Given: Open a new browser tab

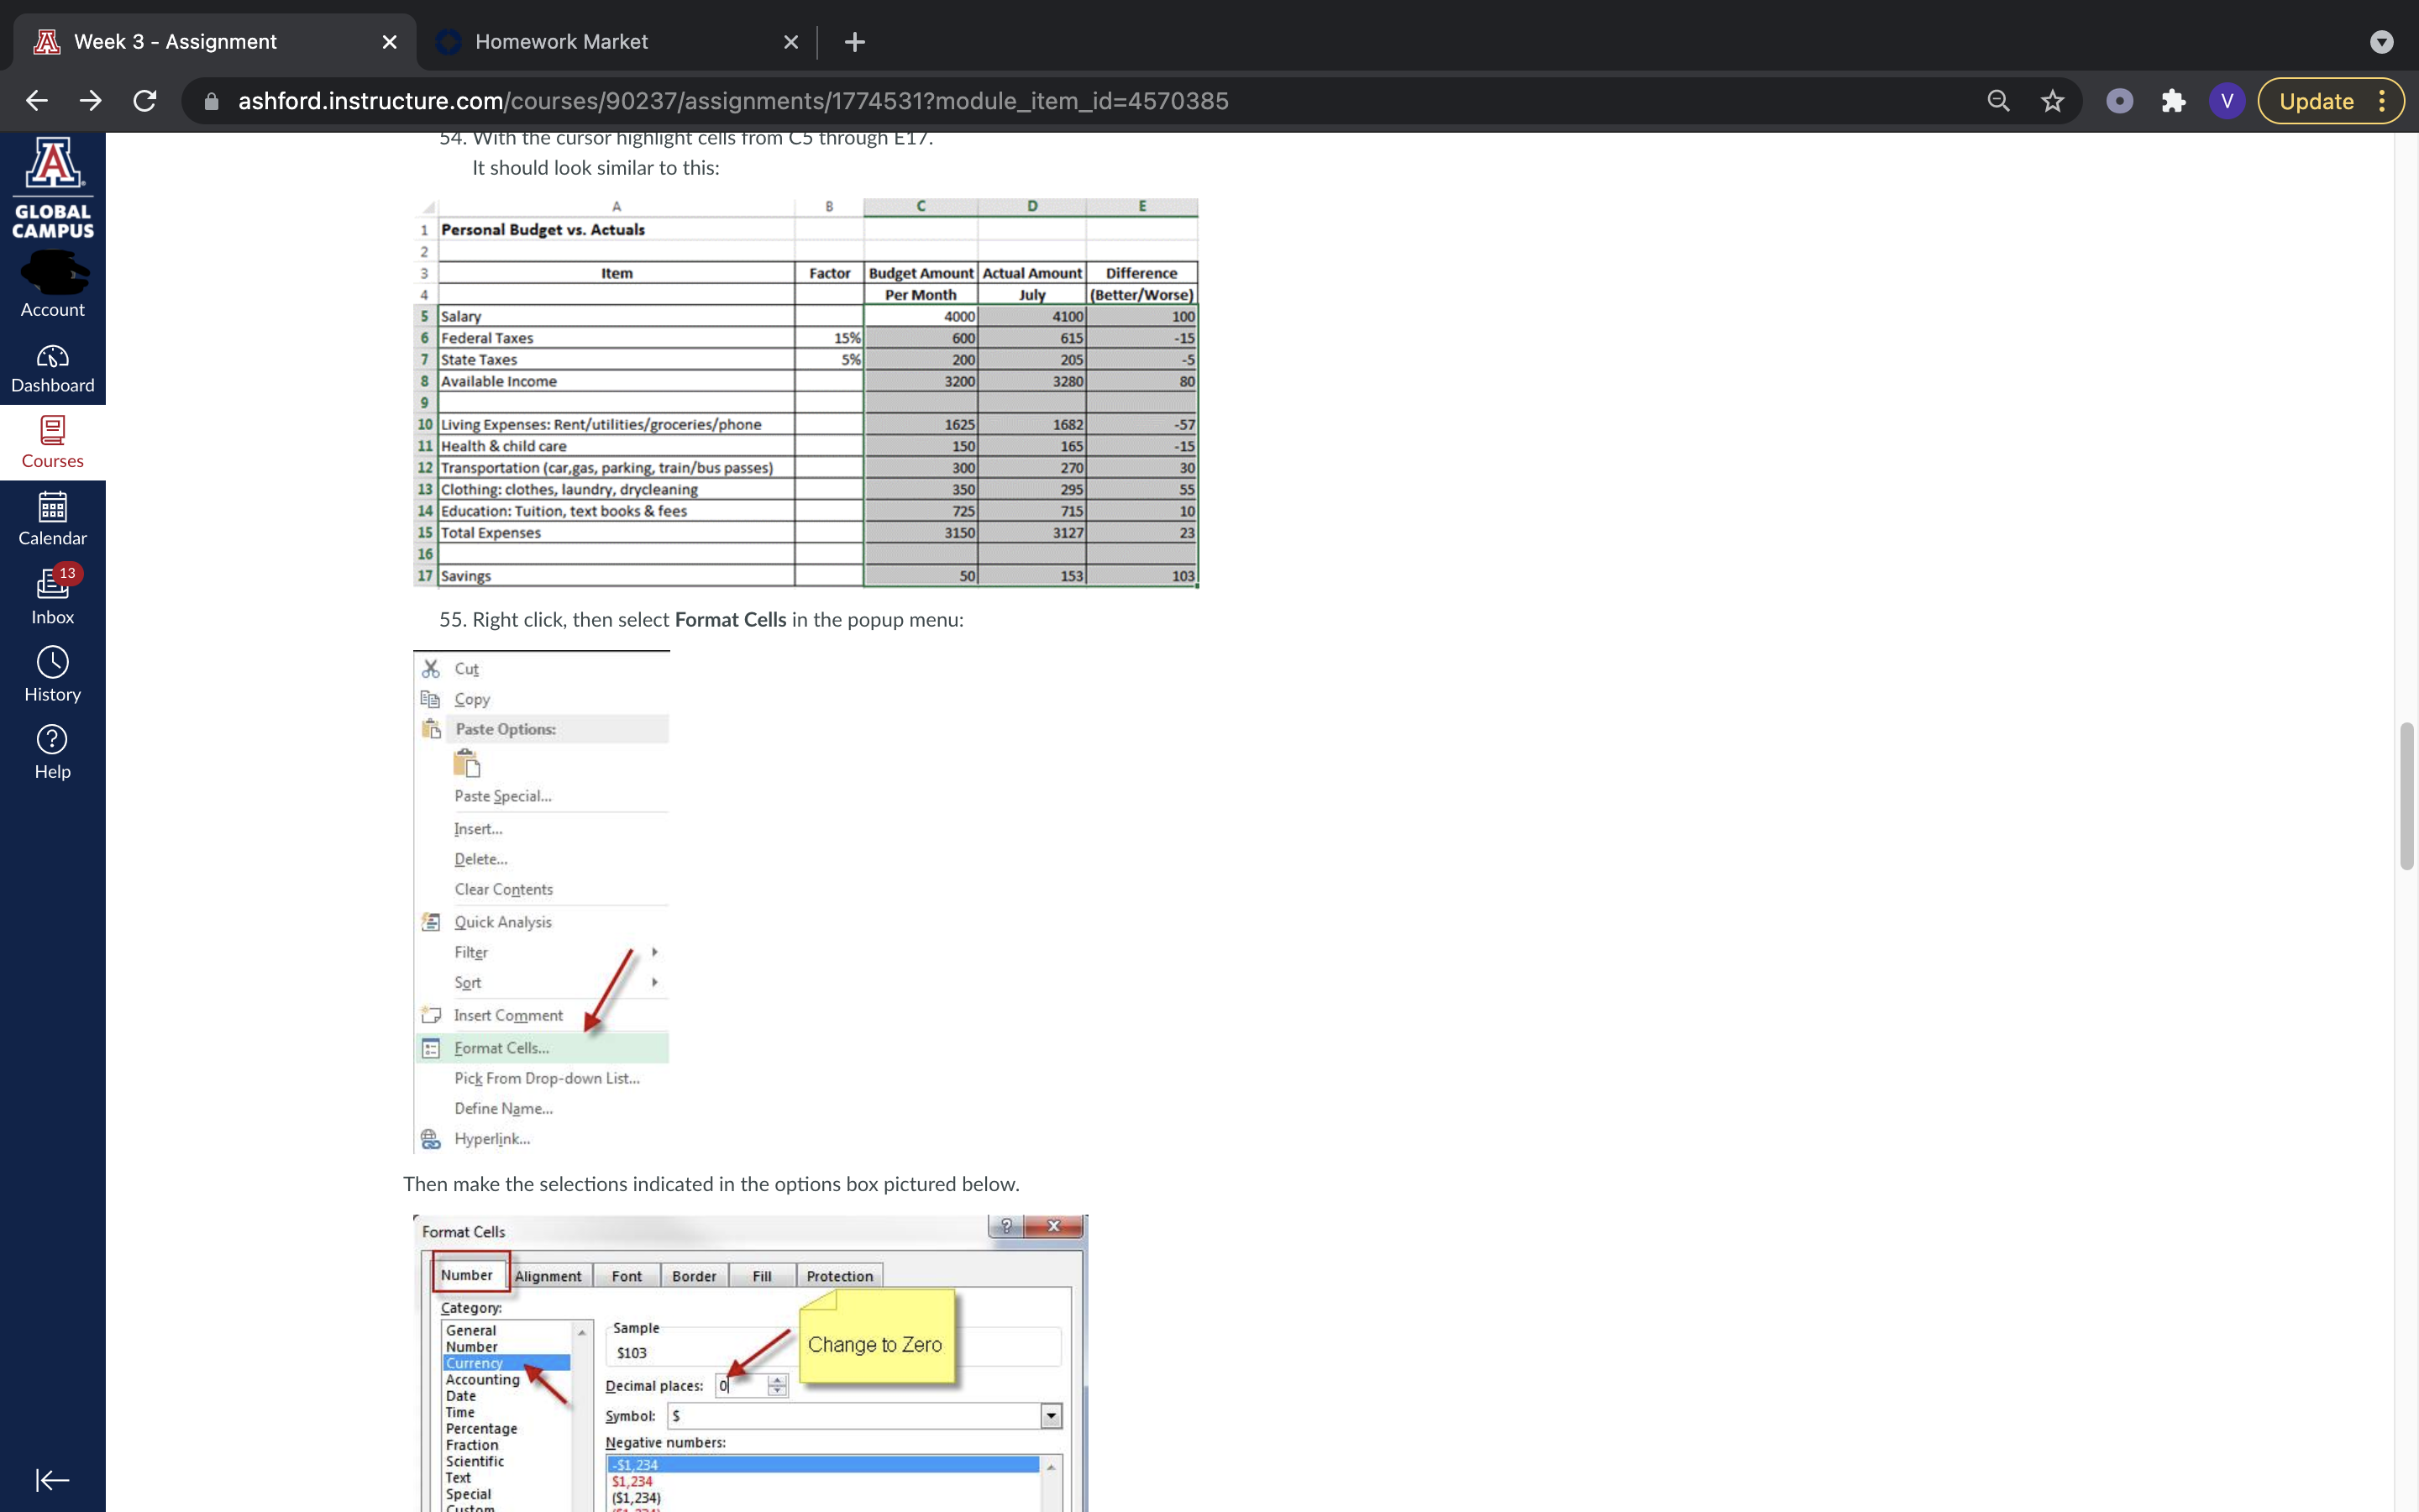Looking at the screenshot, I should point(855,42).
